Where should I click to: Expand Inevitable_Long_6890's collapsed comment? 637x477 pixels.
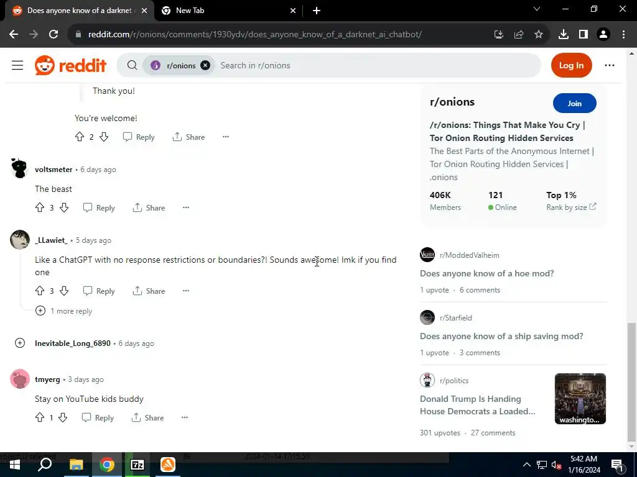coord(19,343)
